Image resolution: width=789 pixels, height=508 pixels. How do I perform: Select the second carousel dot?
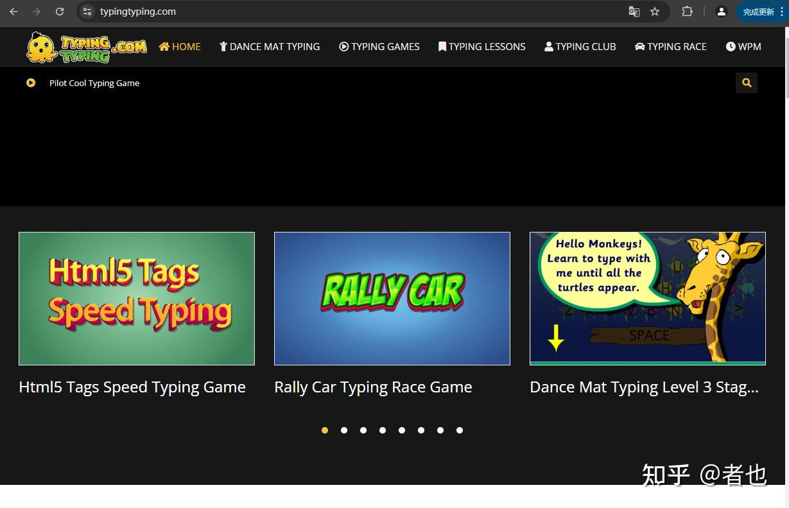pyautogui.click(x=344, y=430)
